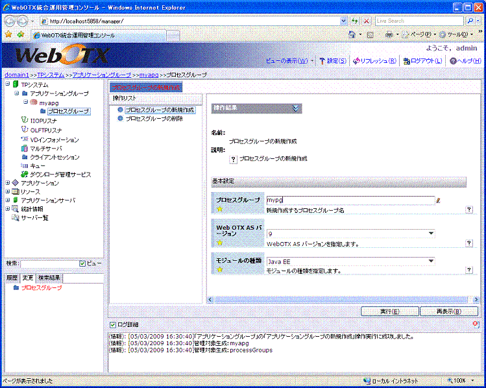Click the help icon for プロセスグループ name field
486x388 pixels.
click(468, 210)
